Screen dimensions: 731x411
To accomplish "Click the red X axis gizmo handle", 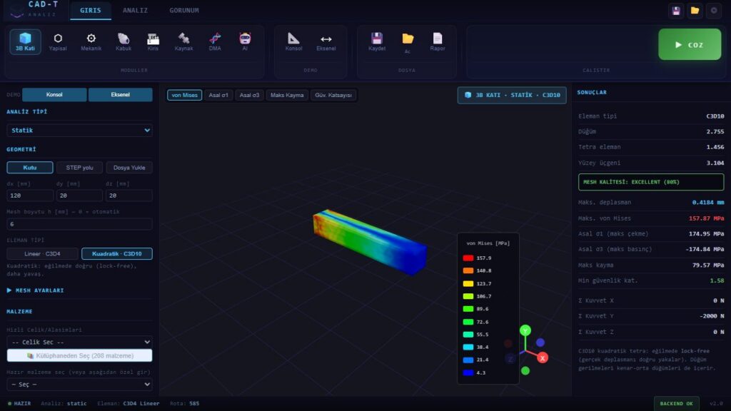I will point(543,358).
